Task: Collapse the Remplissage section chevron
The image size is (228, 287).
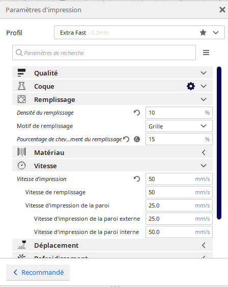Action: pos(204,99)
